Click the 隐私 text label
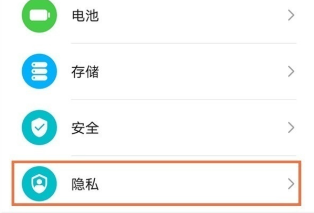Viewport: 314px width, 213px height. 85,184
